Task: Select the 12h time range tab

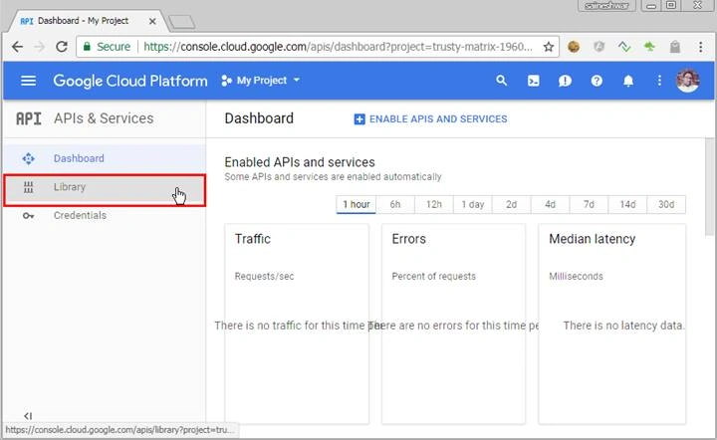Action: pyautogui.click(x=434, y=204)
